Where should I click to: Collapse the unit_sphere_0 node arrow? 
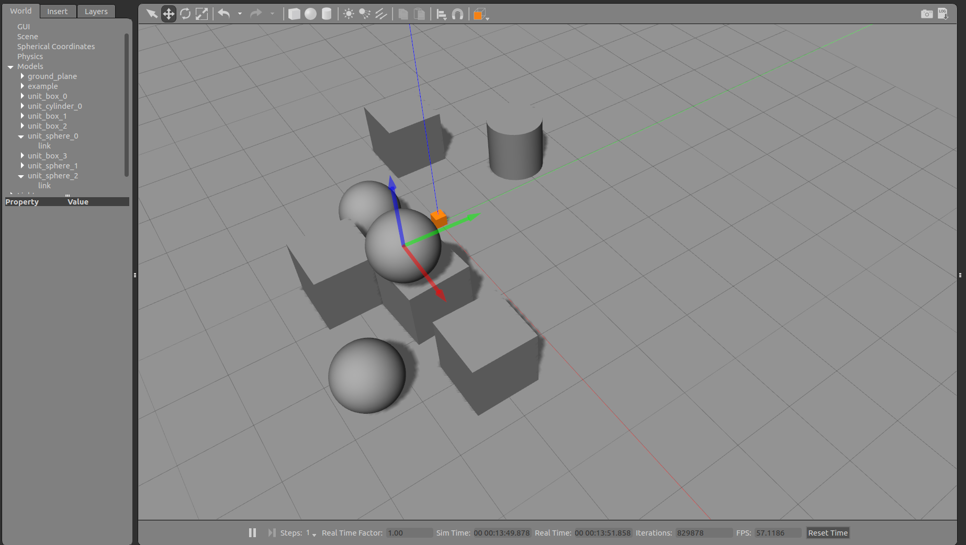21,137
